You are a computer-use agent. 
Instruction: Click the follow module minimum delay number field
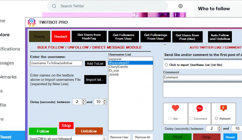[77, 102]
